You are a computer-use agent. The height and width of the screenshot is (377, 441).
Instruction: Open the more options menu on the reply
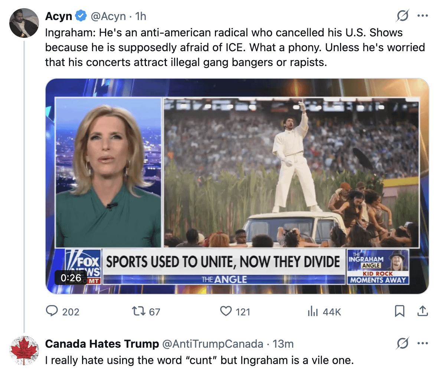pos(423,344)
